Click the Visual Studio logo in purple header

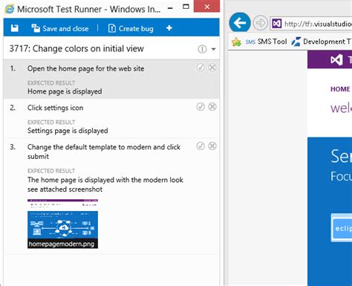coord(336,59)
